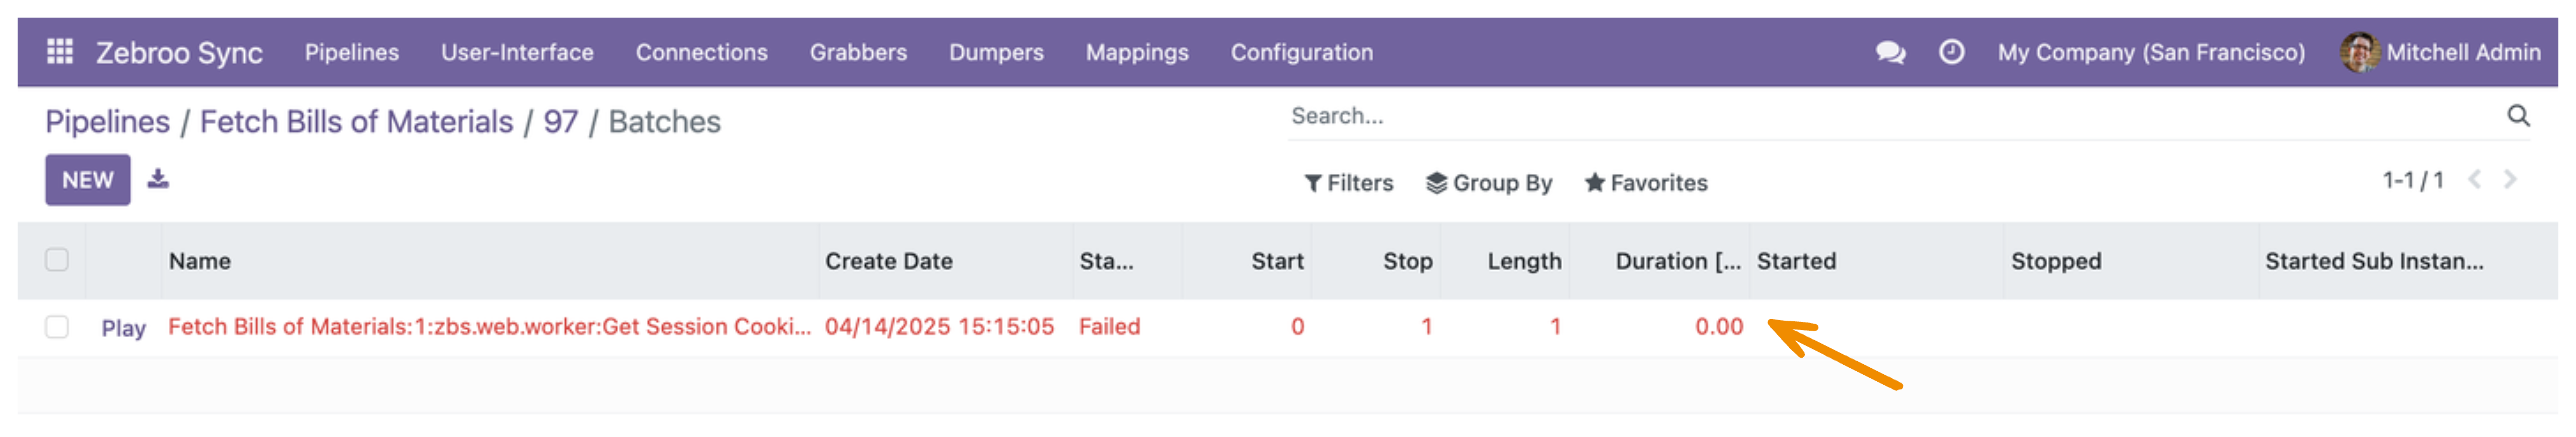Screen dimensions: 2576x437
Task: Open the conversations chat icon
Action: pos(1890,52)
